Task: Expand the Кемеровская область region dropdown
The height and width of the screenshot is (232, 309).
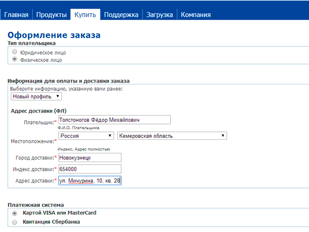Action: [x=172, y=136]
